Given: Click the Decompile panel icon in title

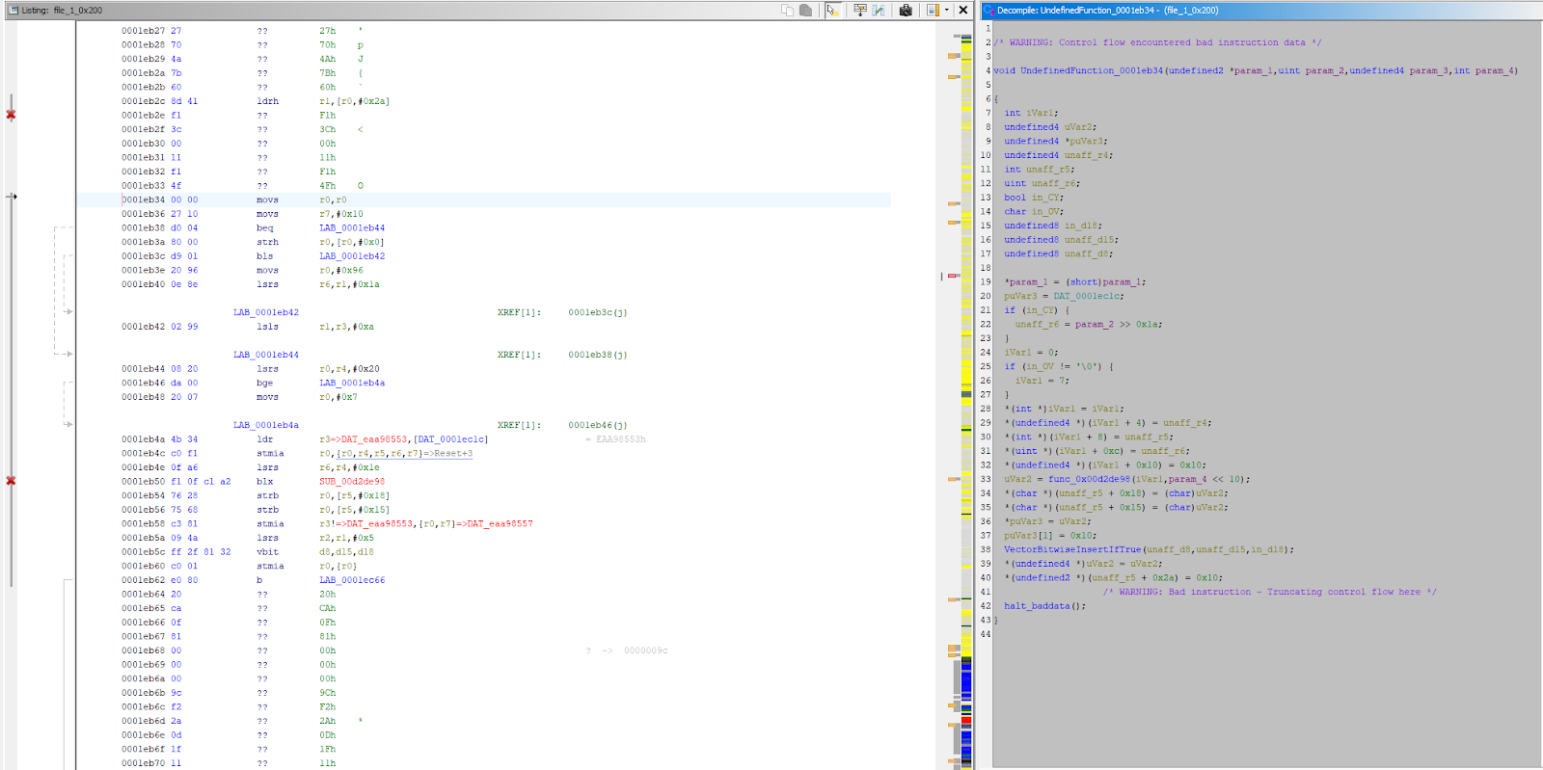Looking at the screenshot, I should [x=989, y=10].
